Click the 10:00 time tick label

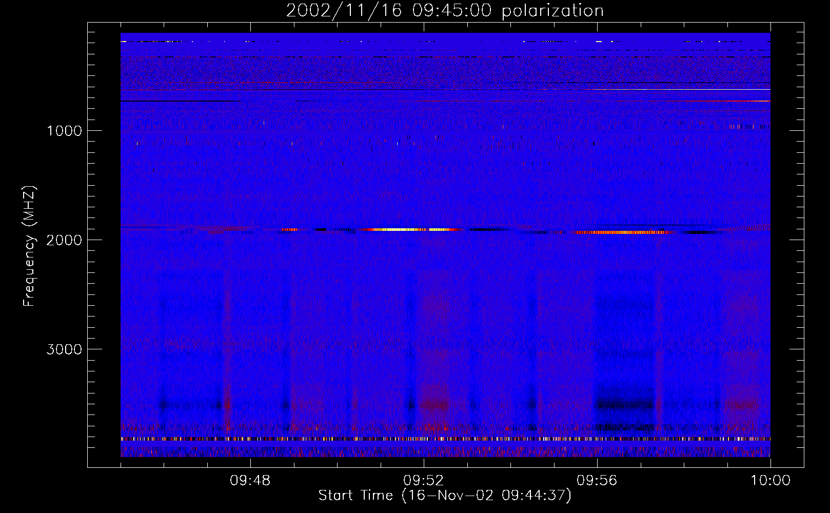pos(770,481)
